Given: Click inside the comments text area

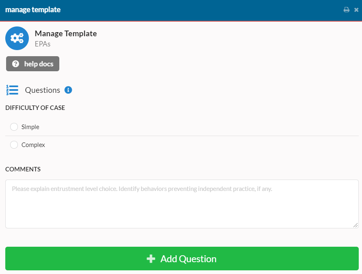Looking at the screenshot, I should (x=181, y=204).
